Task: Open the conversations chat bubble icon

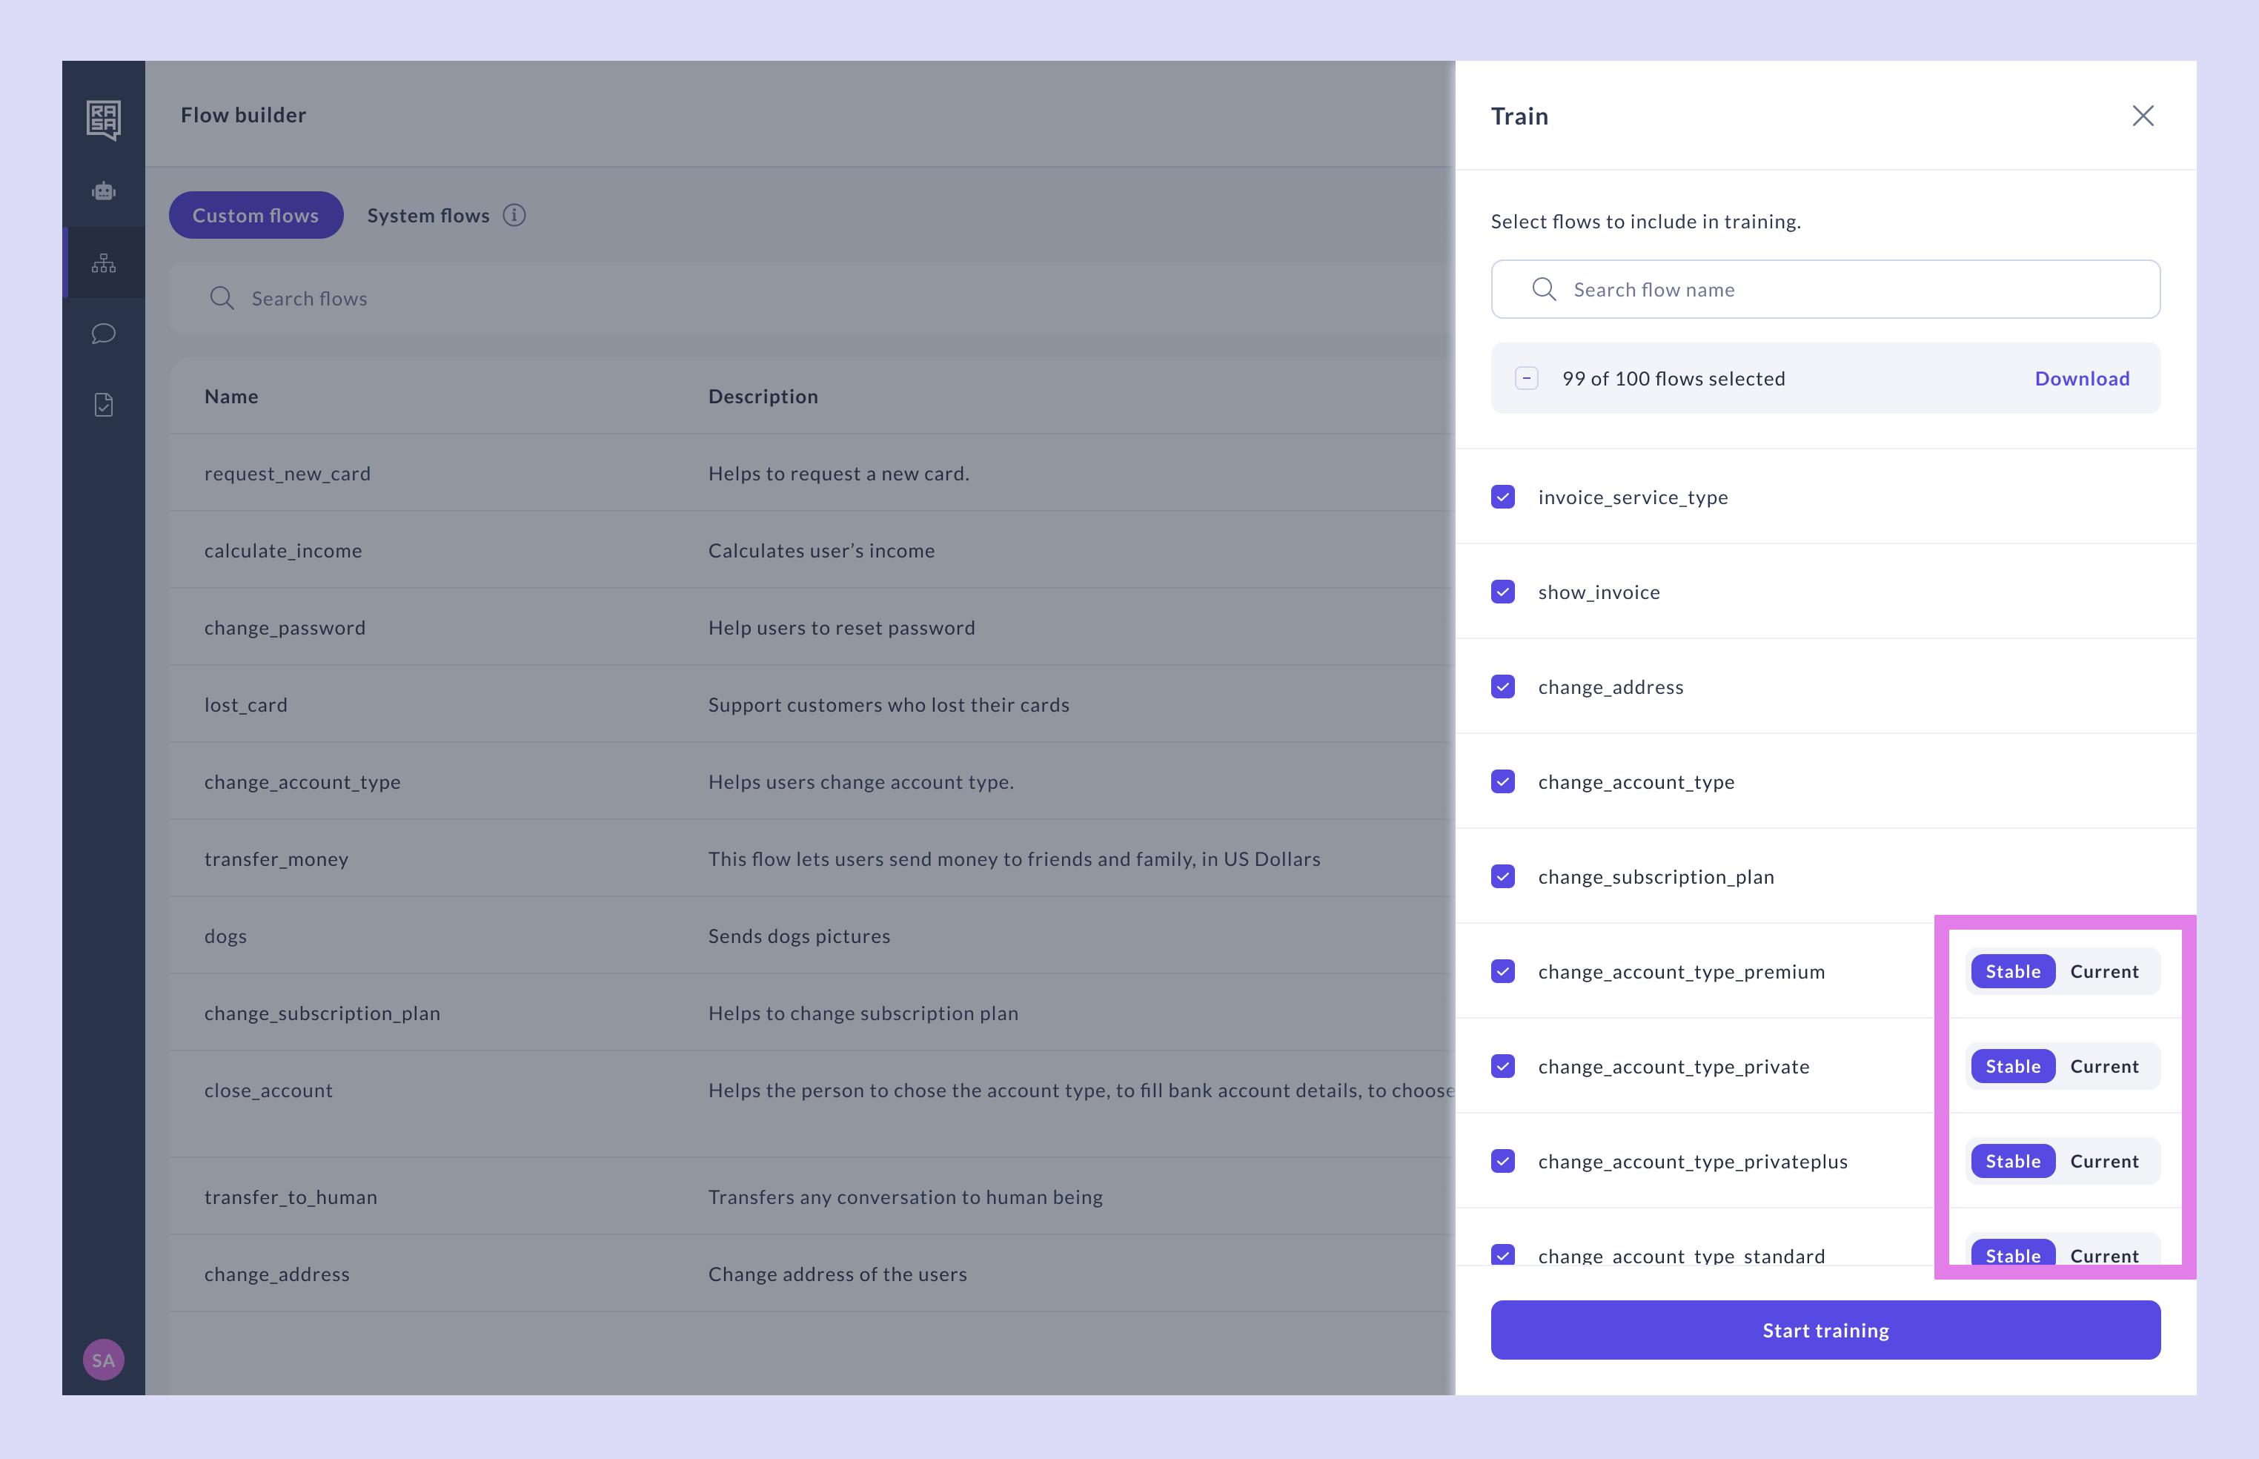Action: [103, 334]
